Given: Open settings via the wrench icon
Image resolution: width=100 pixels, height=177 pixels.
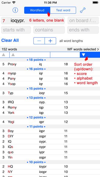Looking at the screenshot, I should tap(83, 10).
